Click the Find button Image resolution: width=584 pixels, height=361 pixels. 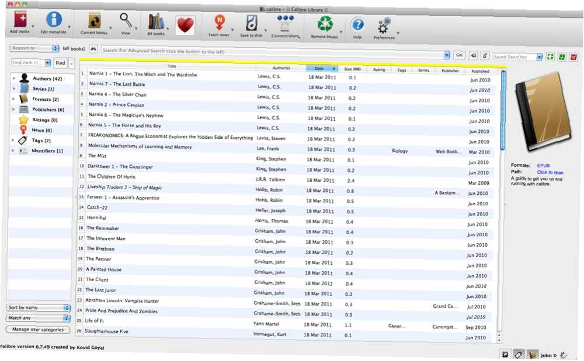60,63
